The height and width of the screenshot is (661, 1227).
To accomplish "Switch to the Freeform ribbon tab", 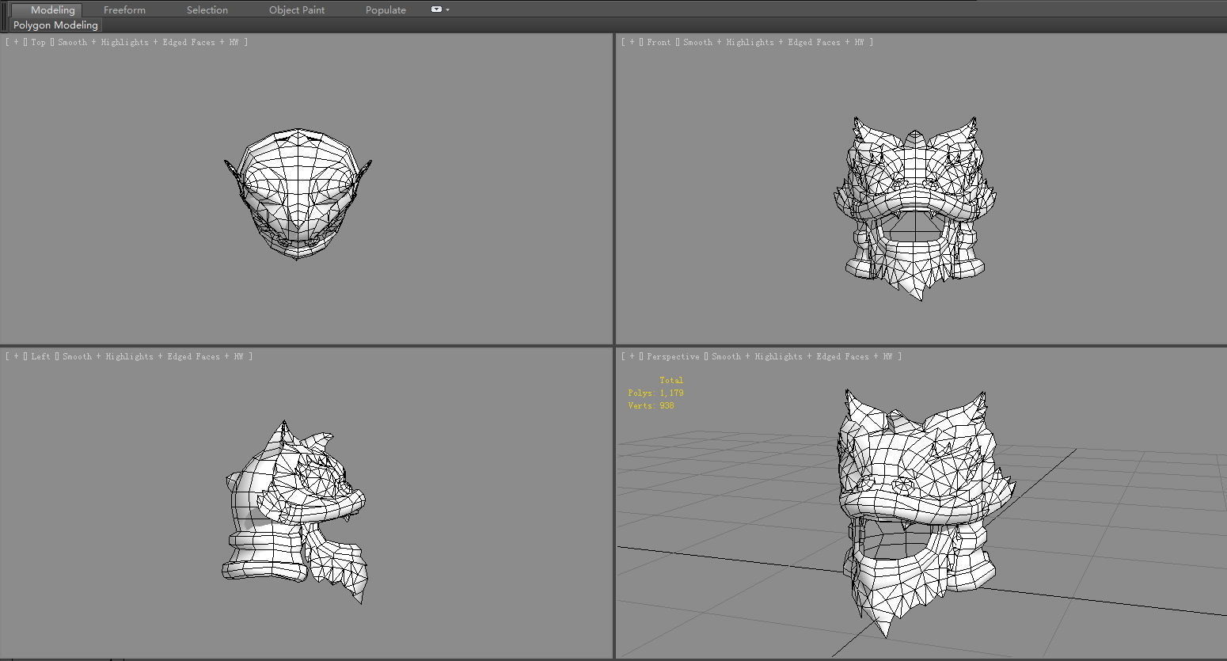I will [x=124, y=9].
